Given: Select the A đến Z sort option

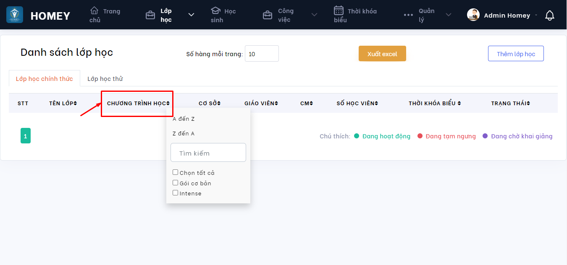Looking at the screenshot, I should pyautogui.click(x=184, y=119).
